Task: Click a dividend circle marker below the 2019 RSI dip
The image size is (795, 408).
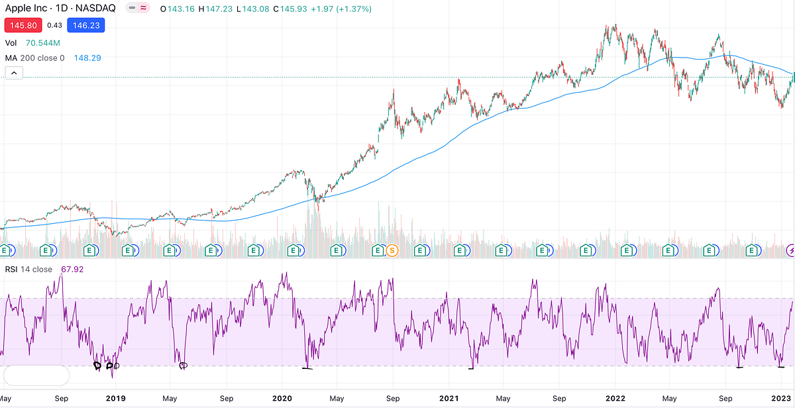Action: pos(97,365)
